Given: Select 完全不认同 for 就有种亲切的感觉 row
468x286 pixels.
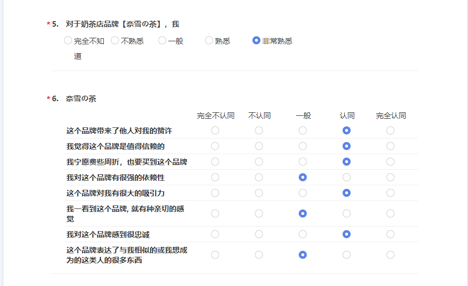Looking at the screenshot, I should 215,213.
